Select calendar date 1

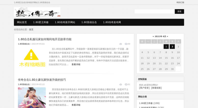pyautogui.click(x=166, y=46)
